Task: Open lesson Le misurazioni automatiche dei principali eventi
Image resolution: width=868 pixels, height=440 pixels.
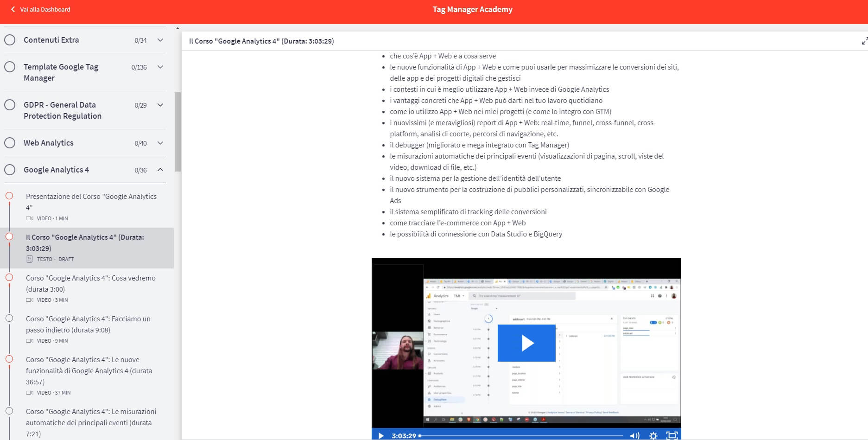Action: coord(91,422)
